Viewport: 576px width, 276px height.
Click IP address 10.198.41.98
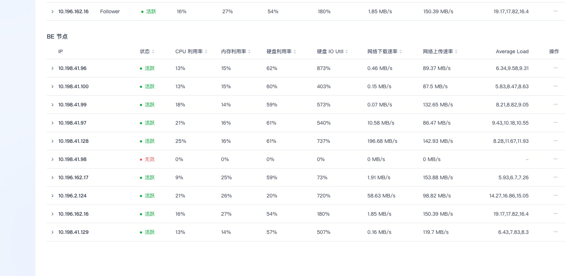72,159
